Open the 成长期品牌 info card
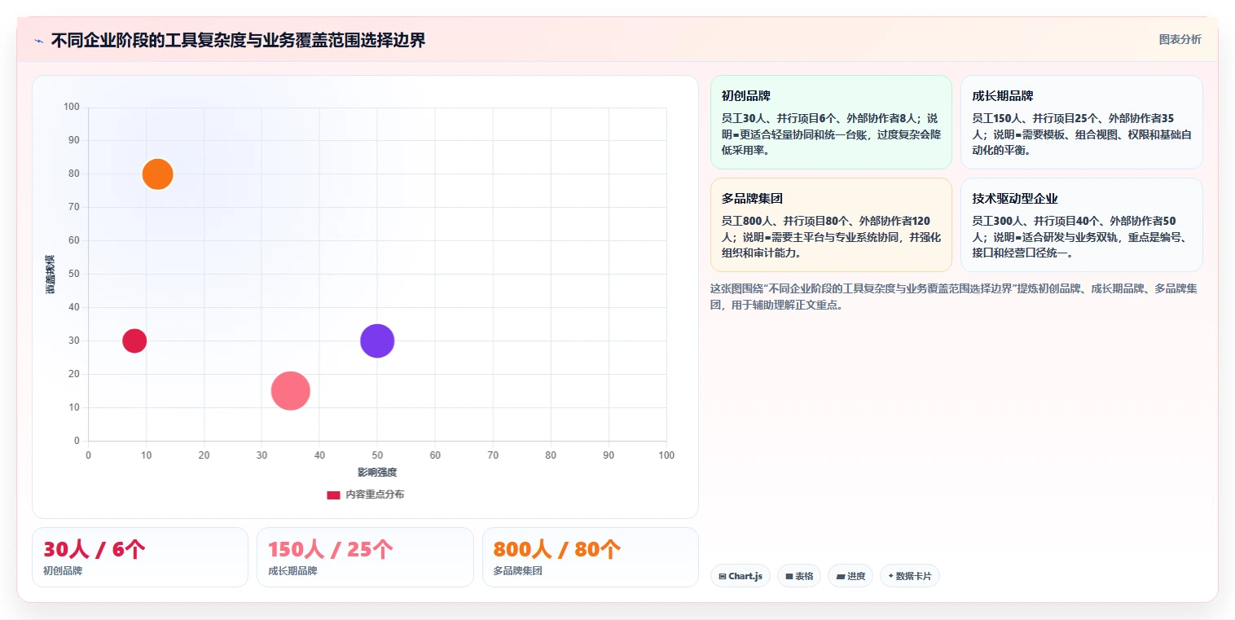Viewport: 1235px width, 620px height. 1082,122
